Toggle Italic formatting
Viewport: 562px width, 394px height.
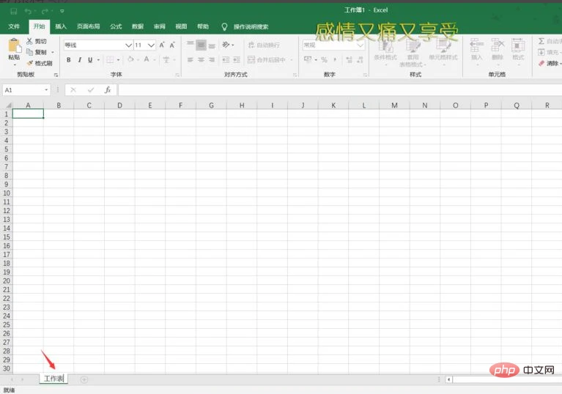point(79,59)
